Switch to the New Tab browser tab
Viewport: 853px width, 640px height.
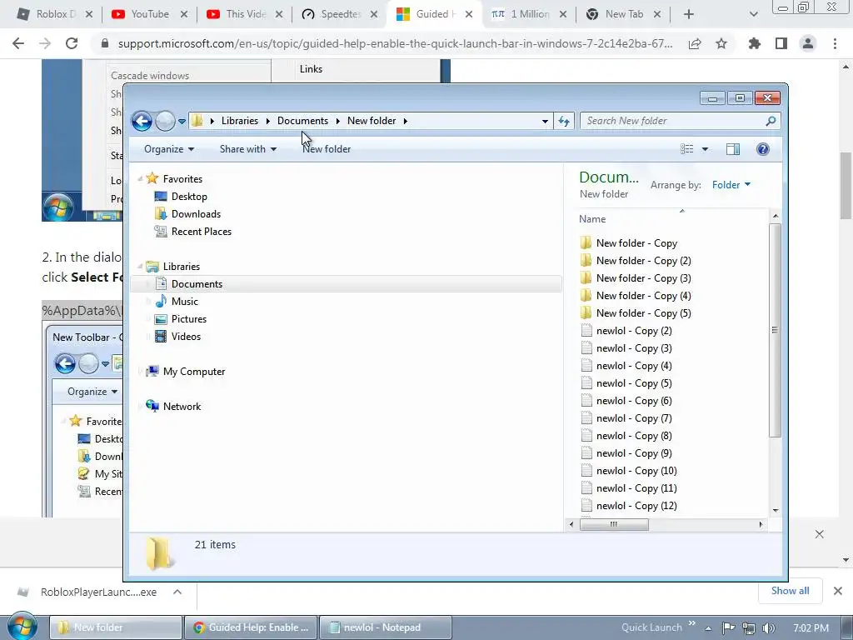tap(623, 14)
